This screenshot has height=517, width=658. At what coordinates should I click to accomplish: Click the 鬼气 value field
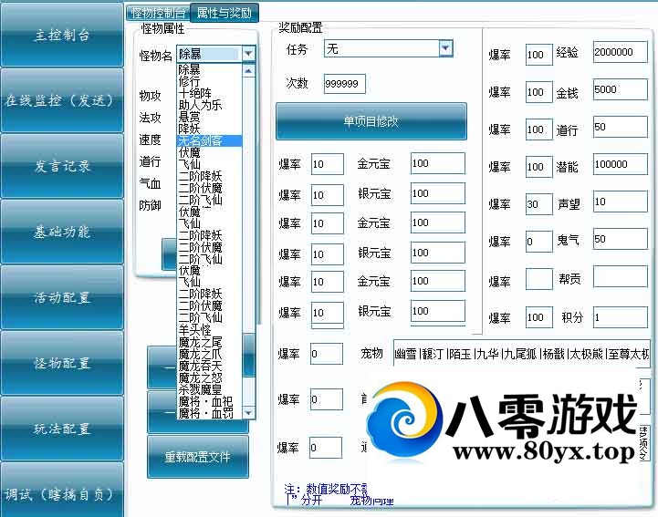tap(621, 239)
